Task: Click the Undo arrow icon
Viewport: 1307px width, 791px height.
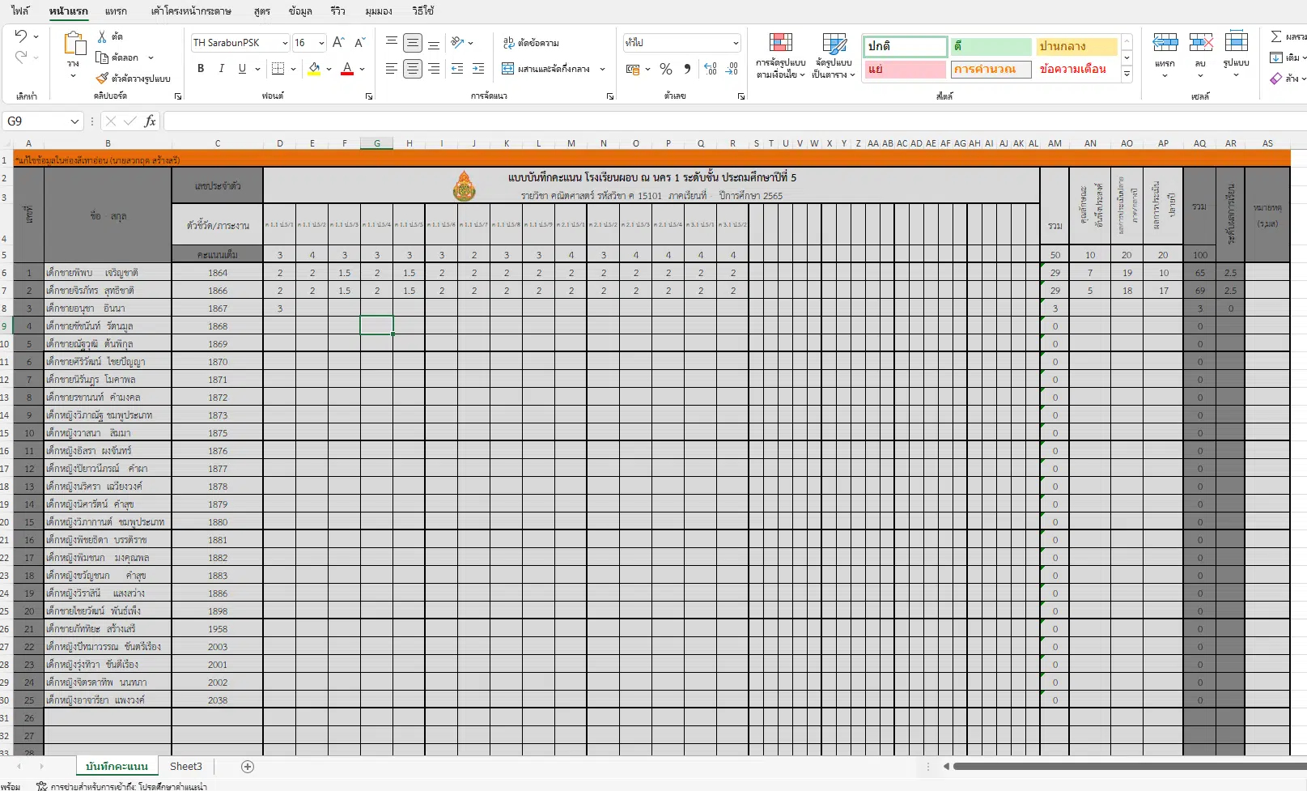Action: point(21,36)
